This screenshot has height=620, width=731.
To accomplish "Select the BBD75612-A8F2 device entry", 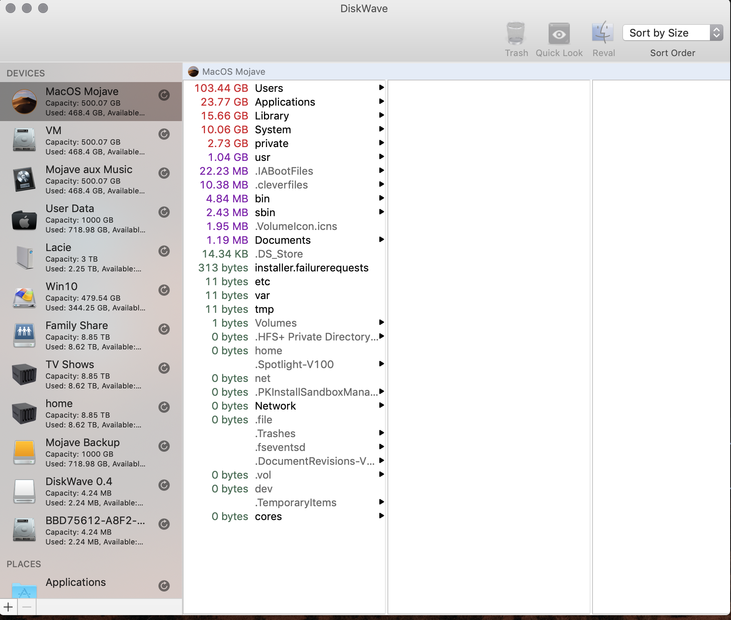I will (91, 531).
